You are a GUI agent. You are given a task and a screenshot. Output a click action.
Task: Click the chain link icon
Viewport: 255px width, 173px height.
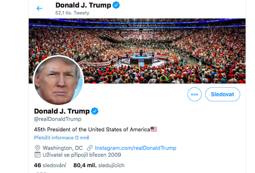coord(90,148)
